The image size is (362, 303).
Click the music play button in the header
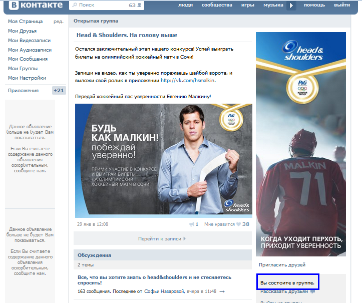pyautogui.click(x=291, y=6)
